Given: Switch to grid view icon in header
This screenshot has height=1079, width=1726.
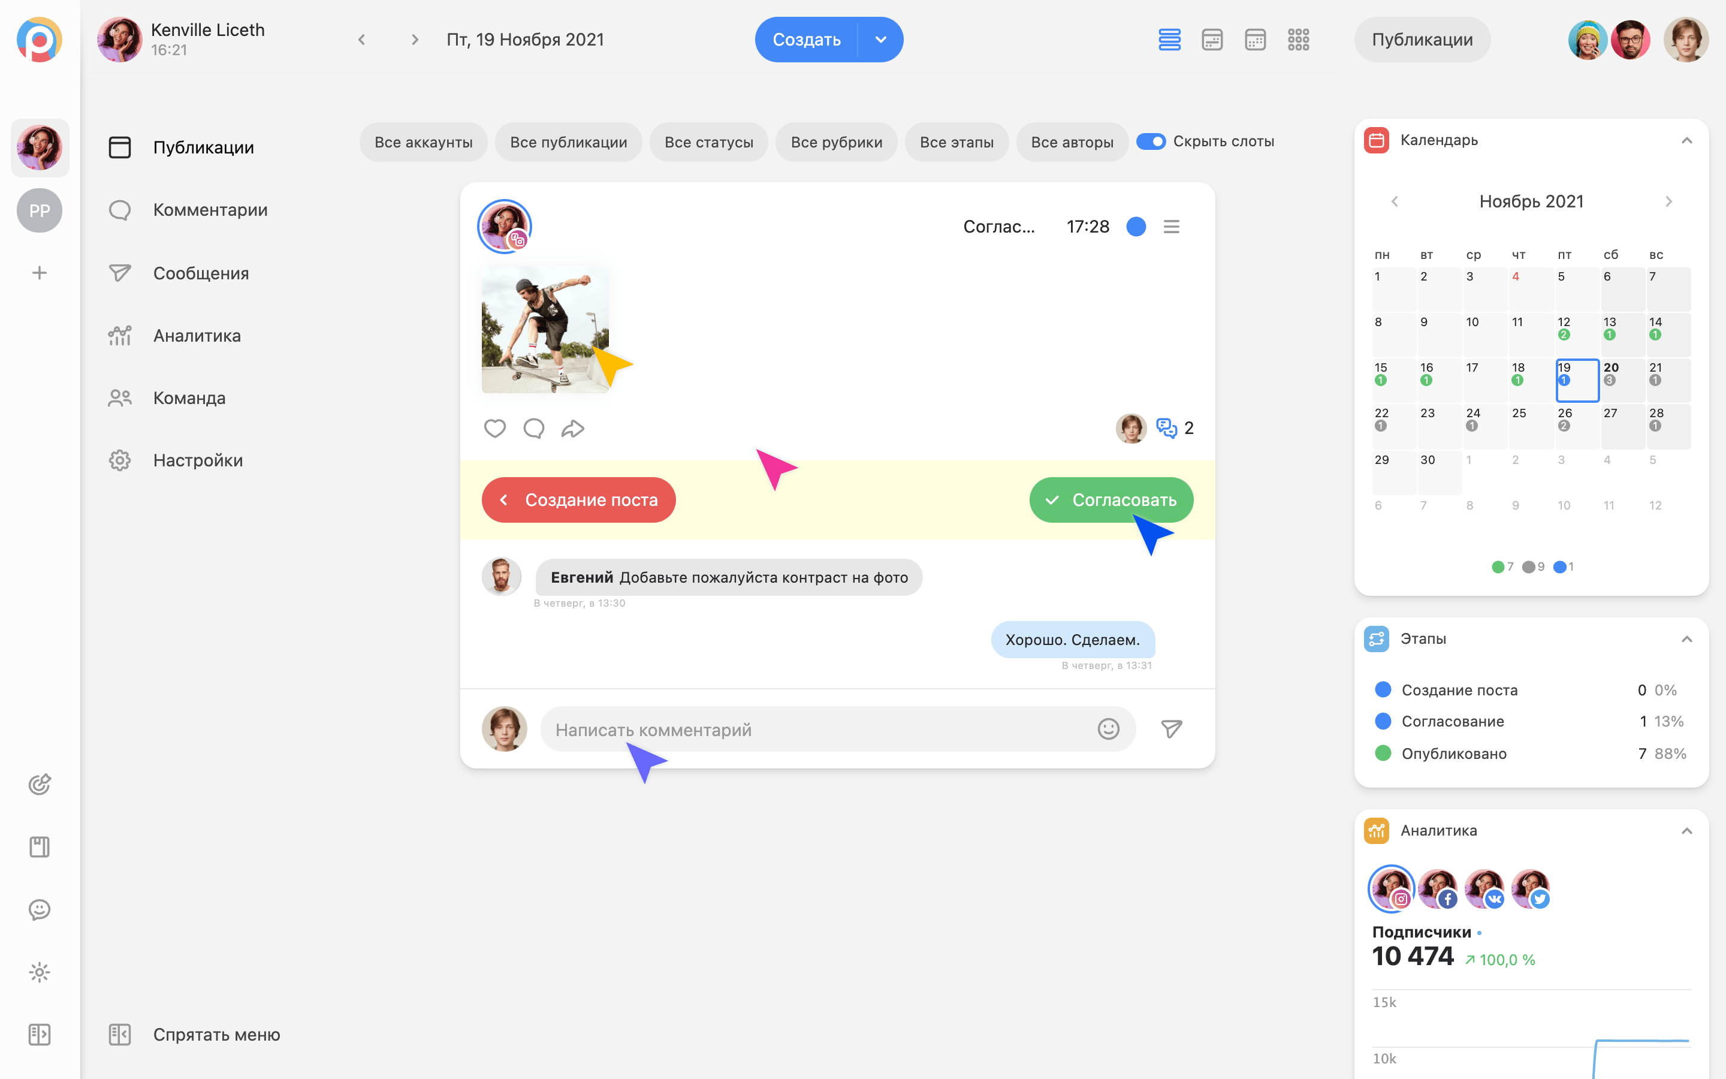Looking at the screenshot, I should point(1298,40).
